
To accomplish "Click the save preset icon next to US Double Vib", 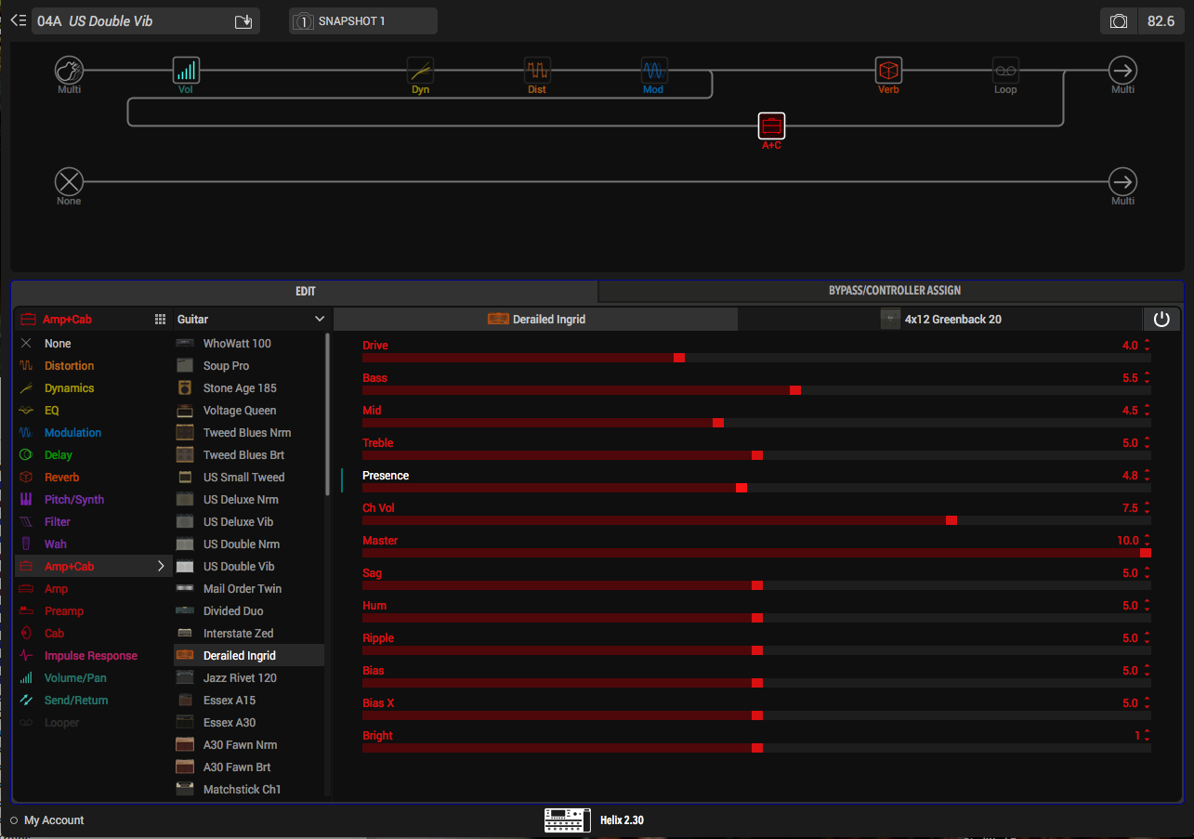I will [243, 21].
